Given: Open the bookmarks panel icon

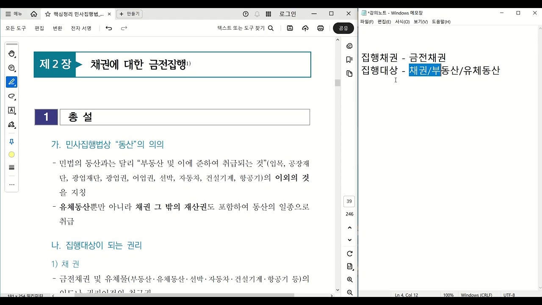Looking at the screenshot, I should point(349,60).
